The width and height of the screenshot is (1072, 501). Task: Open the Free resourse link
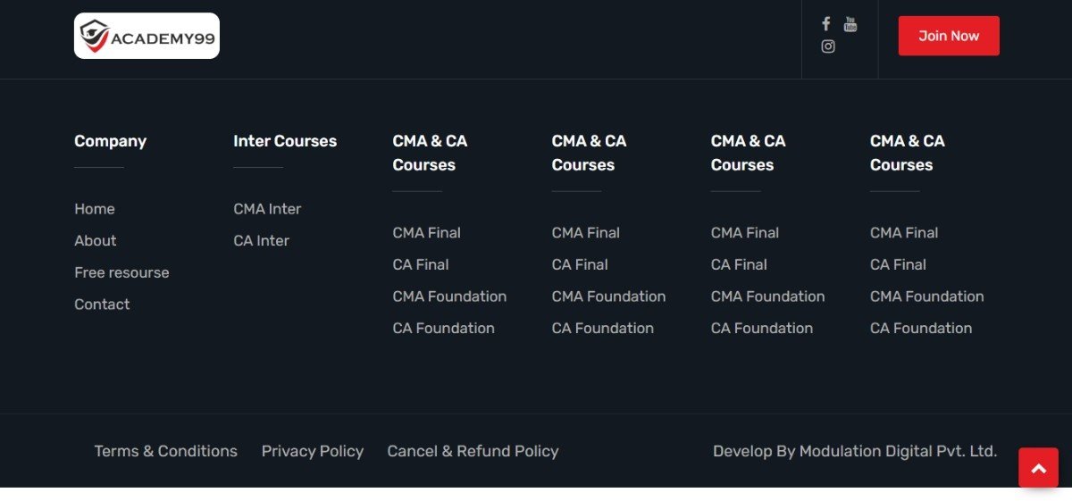[x=121, y=272]
